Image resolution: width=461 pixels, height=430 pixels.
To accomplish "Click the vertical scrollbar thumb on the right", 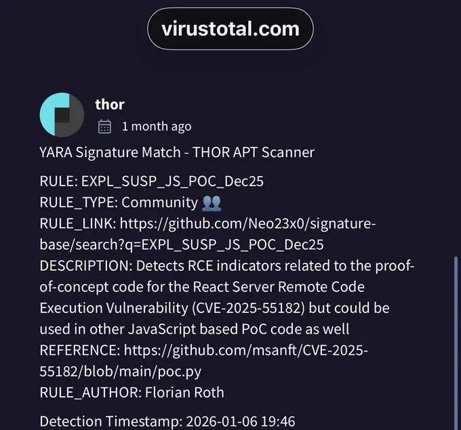I will pos(456,343).
